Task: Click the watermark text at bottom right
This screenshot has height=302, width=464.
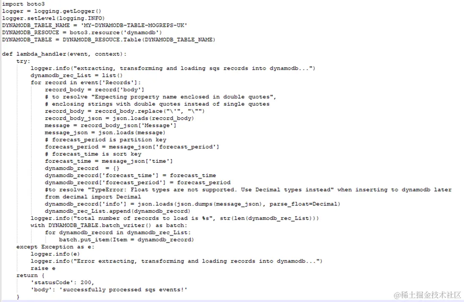Action: pos(427,295)
